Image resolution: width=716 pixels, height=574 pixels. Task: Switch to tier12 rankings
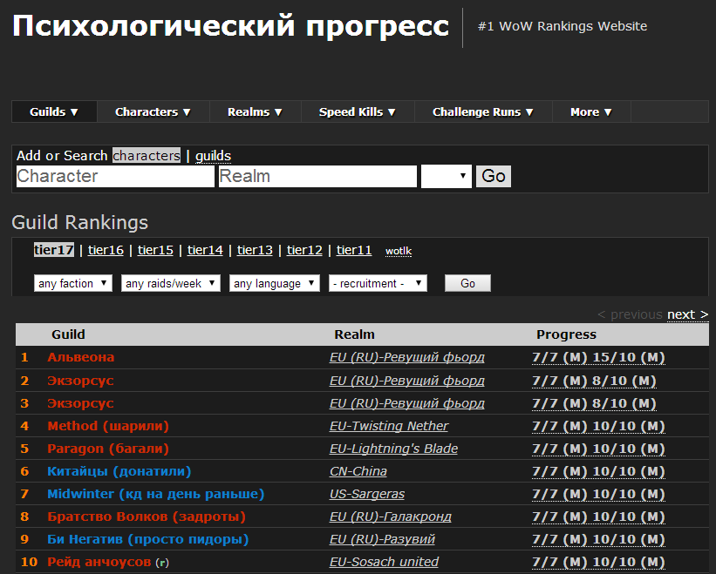[304, 250]
